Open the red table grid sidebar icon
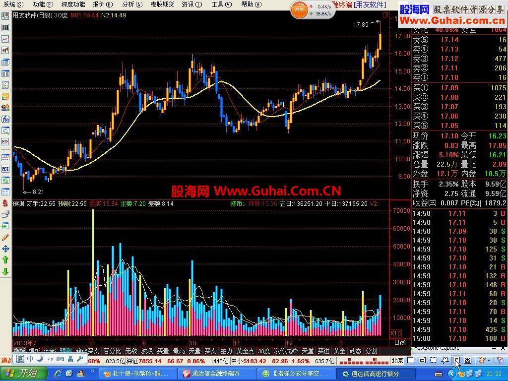 point(5,28)
